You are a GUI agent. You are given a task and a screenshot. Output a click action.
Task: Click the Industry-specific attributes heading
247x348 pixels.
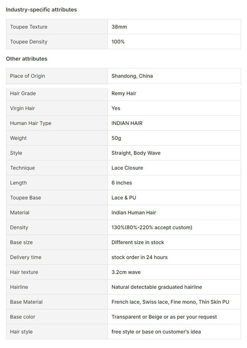41,10
